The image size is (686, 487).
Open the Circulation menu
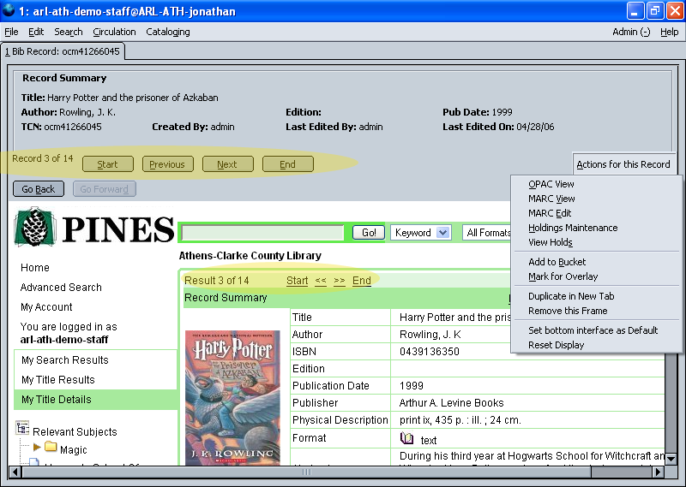tap(114, 32)
